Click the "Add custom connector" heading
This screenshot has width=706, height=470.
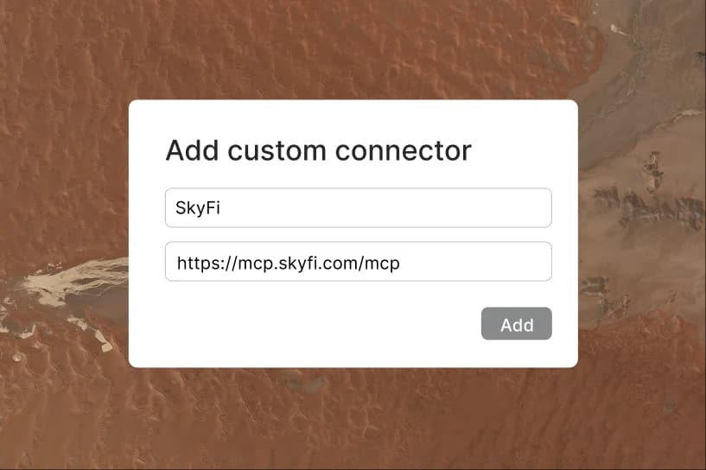click(318, 150)
